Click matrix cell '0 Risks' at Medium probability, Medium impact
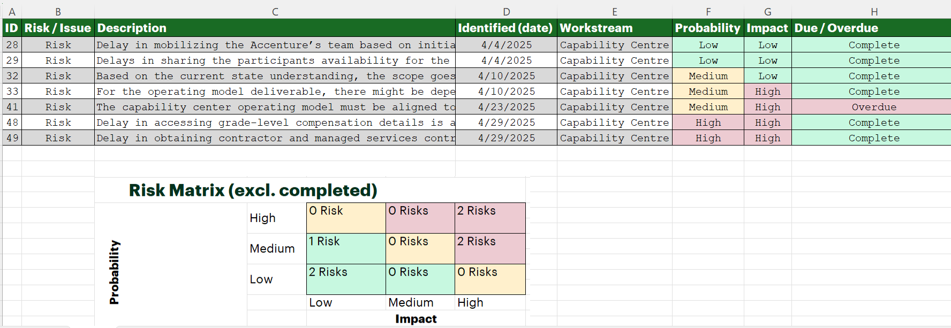 pos(420,248)
